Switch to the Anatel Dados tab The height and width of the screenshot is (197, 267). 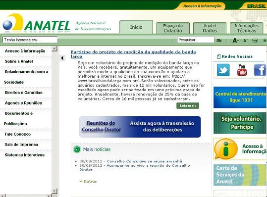tap(210, 28)
